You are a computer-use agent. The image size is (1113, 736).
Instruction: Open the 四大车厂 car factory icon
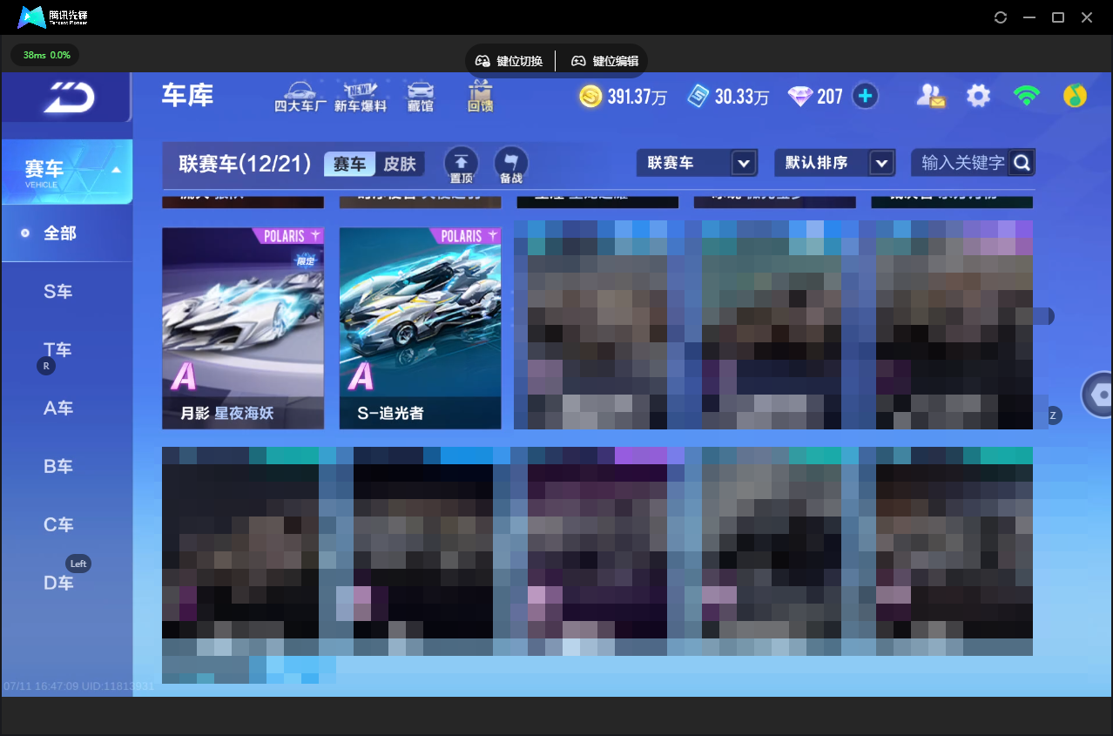coord(300,97)
